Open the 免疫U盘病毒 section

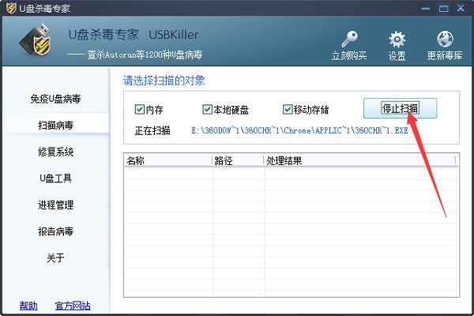[x=55, y=99]
